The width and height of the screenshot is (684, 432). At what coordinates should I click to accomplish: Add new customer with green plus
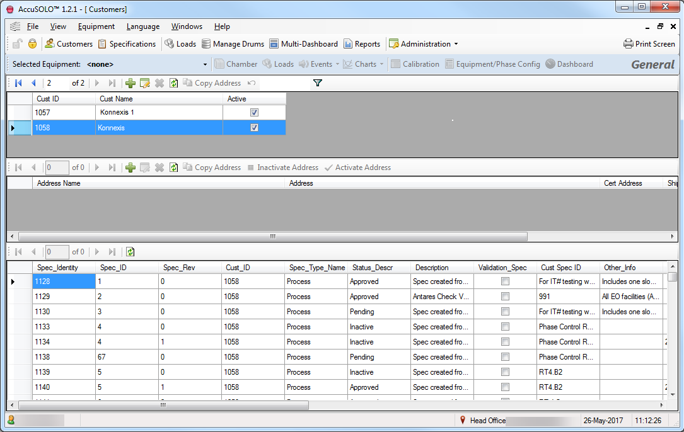(130, 83)
